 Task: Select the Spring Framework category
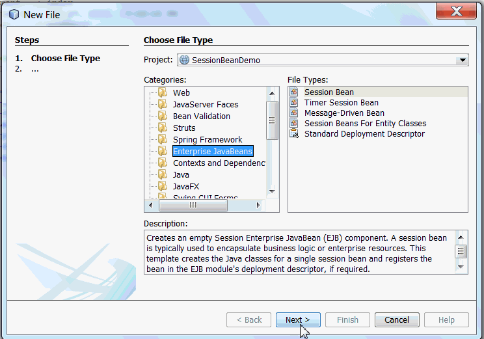(x=208, y=139)
